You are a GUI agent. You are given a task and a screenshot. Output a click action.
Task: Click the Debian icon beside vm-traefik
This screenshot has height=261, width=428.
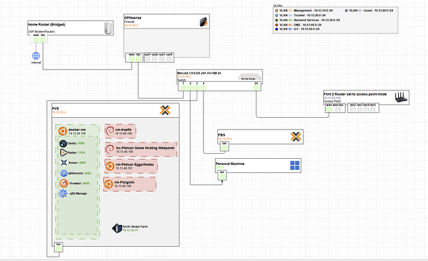tap(110, 131)
